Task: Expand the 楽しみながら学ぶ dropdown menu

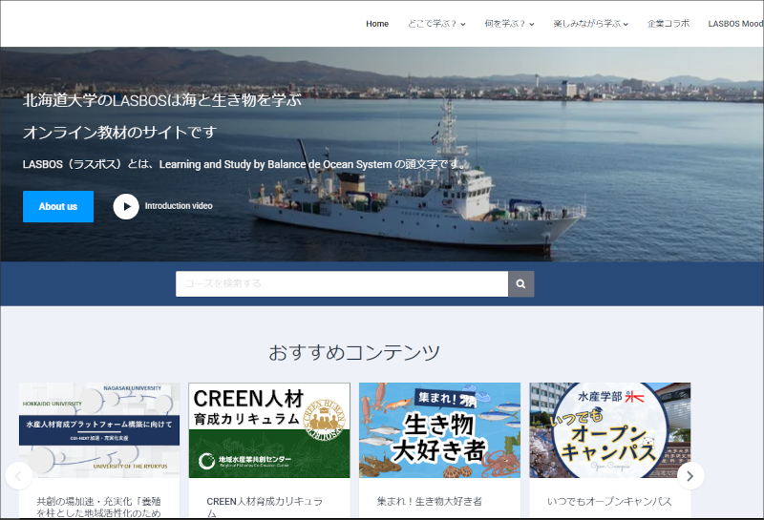Action: point(590,24)
